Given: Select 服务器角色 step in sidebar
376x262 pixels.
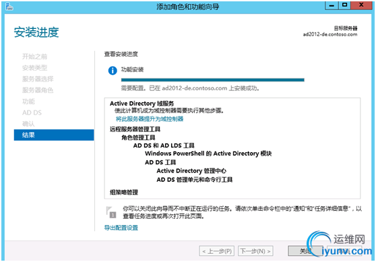Looking at the screenshot, I should pos(38,90).
